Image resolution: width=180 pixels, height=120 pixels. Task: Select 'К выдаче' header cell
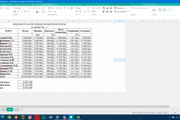tap(85, 31)
